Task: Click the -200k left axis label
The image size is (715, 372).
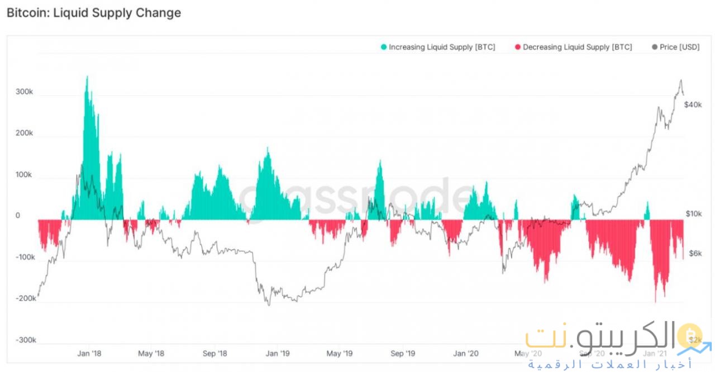Action: point(25,299)
